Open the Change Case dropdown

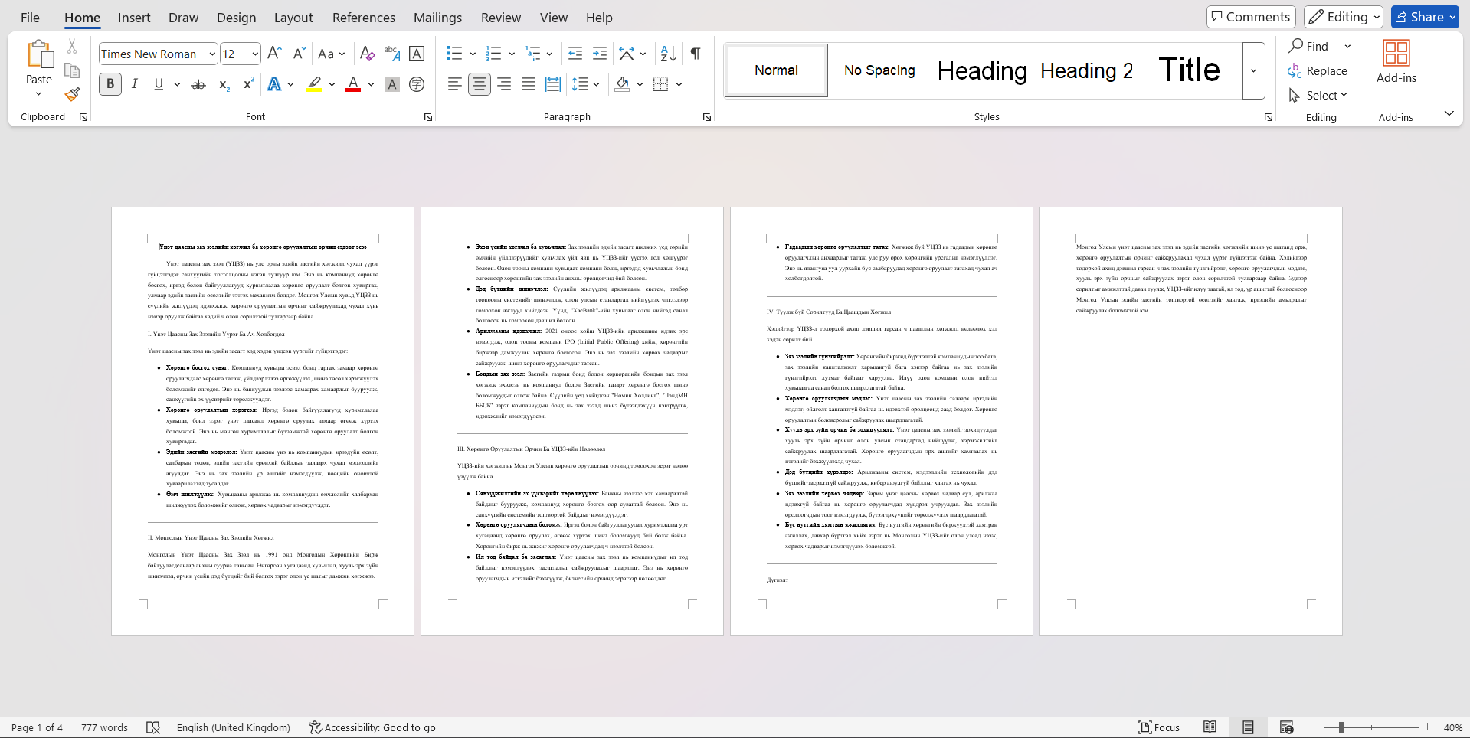[332, 54]
